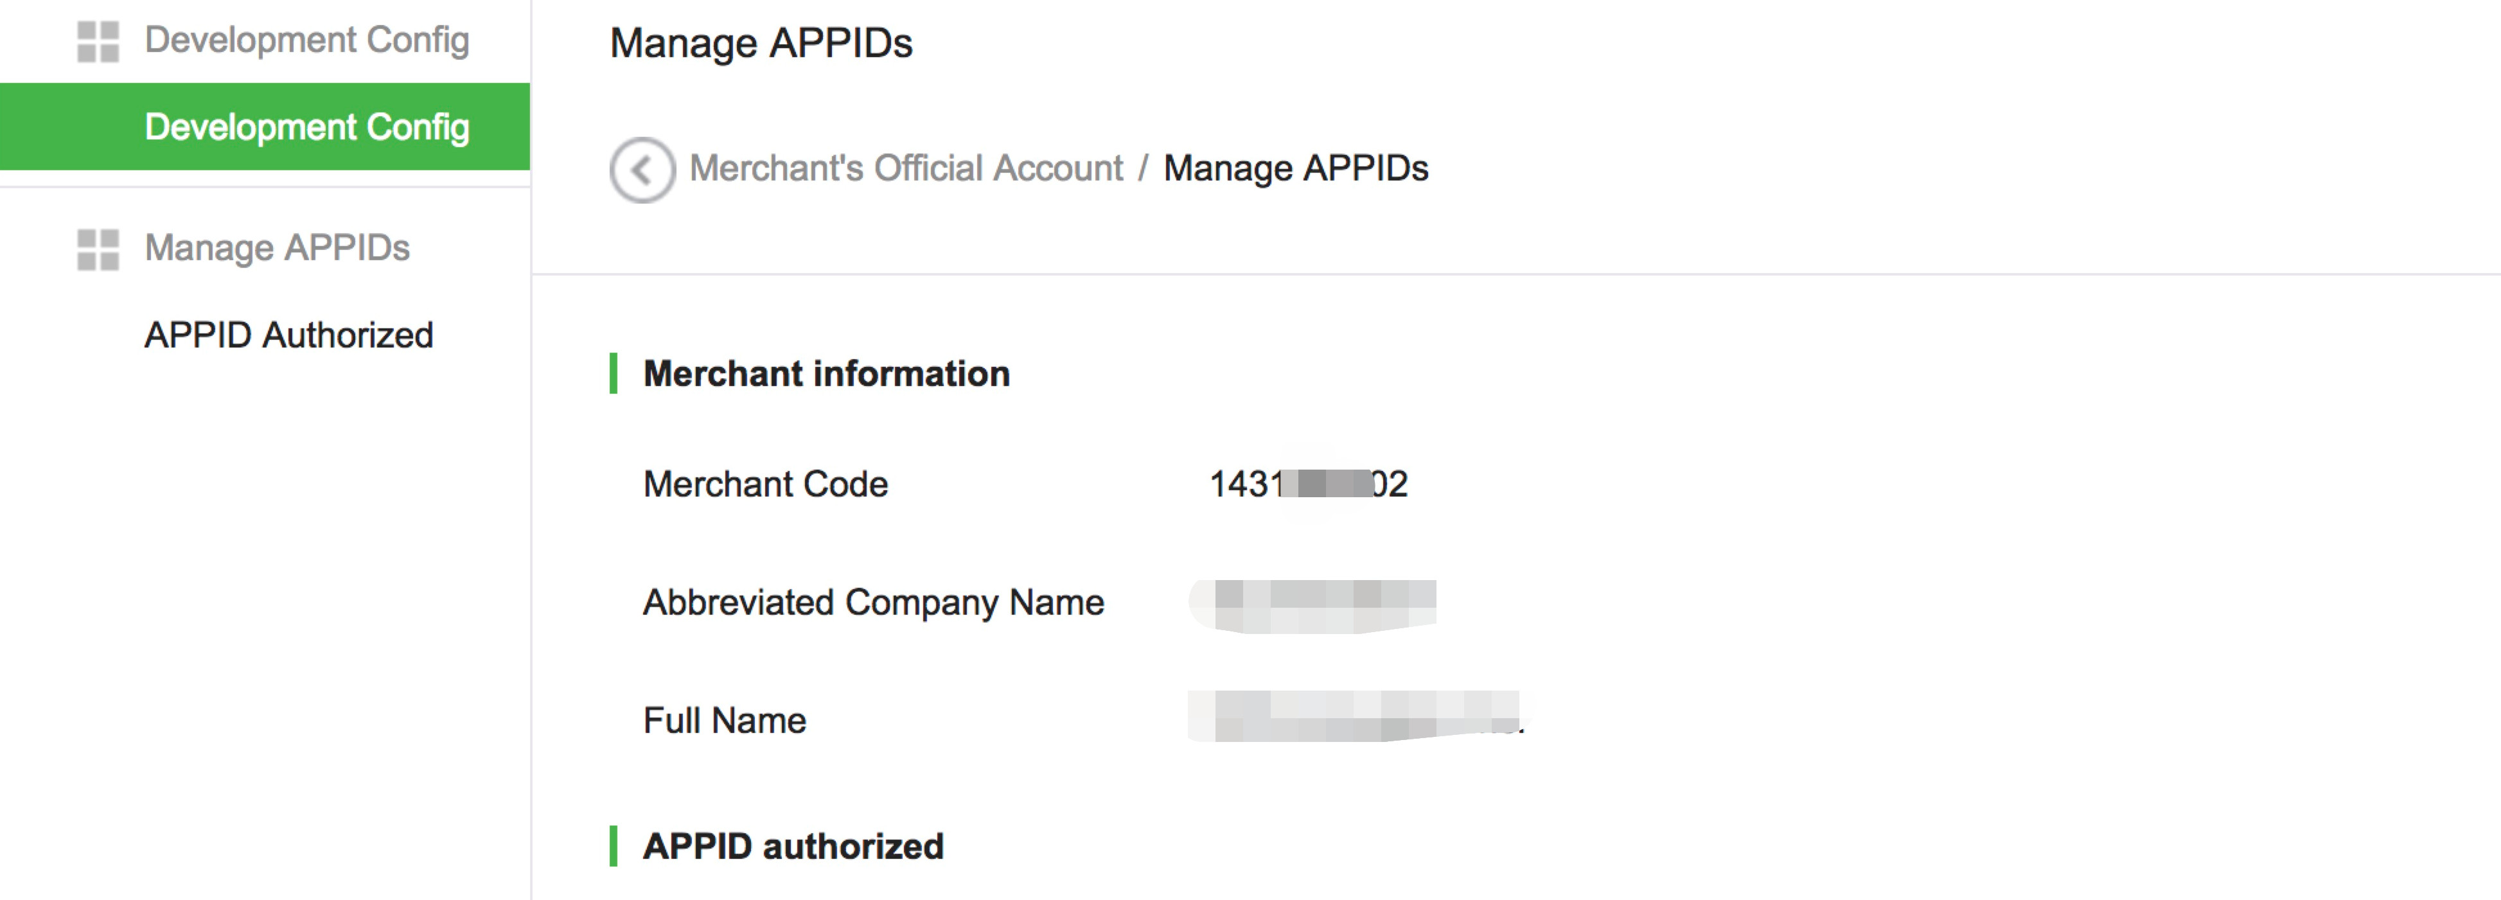This screenshot has width=2501, height=900.
Task: Click the Full Name label
Action: point(724,721)
